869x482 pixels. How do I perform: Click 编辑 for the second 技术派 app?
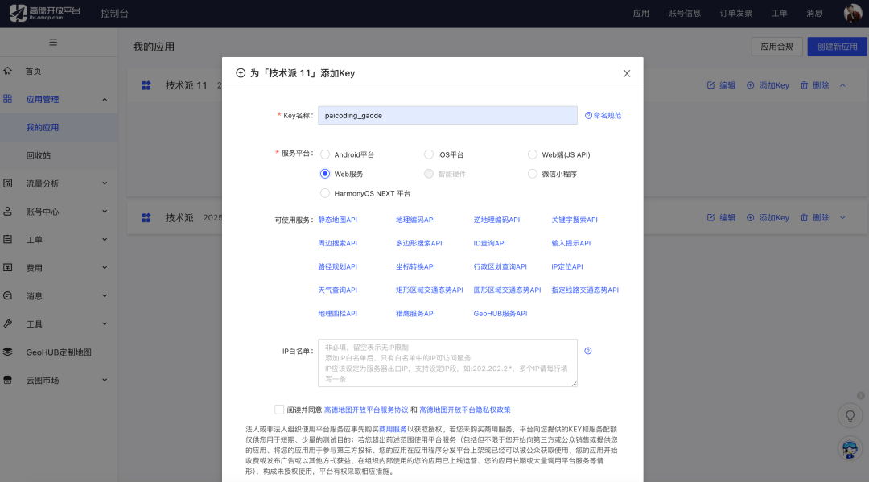click(x=721, y=218)
